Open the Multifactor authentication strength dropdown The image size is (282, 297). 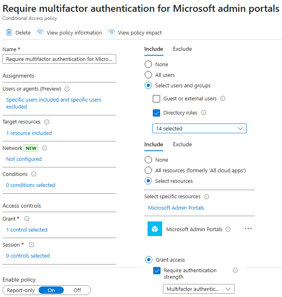(x=198, y=289)
